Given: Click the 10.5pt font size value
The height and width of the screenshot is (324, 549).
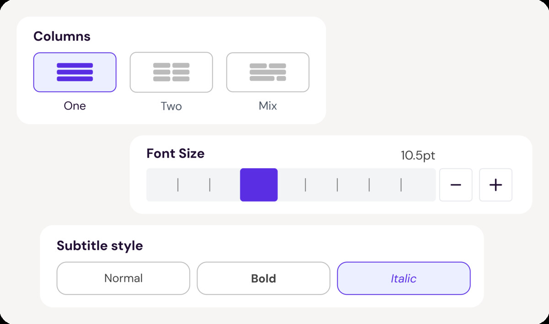Looking at the screenshot, I should pos(418,155).
